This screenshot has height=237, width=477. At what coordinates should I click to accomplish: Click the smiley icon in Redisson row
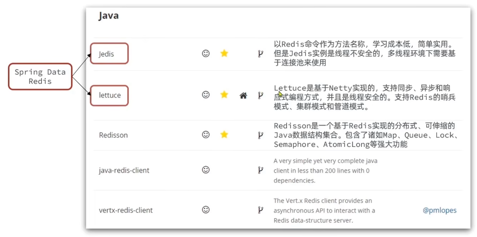coord(206,135)
